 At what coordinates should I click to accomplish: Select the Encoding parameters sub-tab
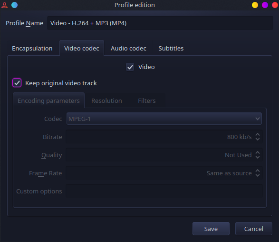48,101
